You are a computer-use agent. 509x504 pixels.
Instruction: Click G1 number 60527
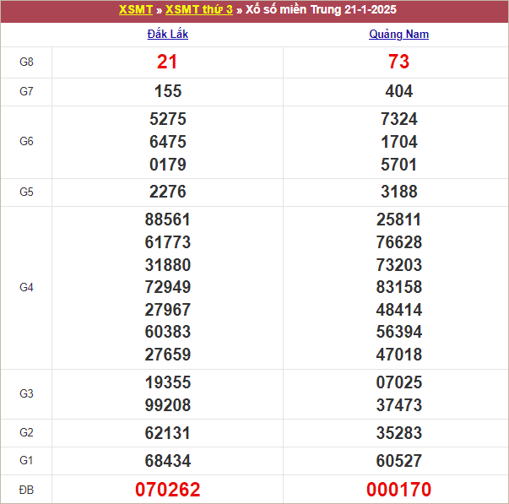tap(399, 461)
